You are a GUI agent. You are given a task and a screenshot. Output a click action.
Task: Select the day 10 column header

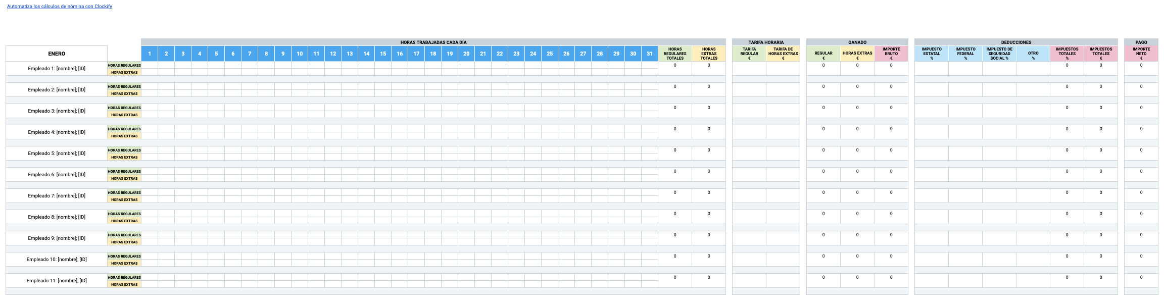coord(300,54)
